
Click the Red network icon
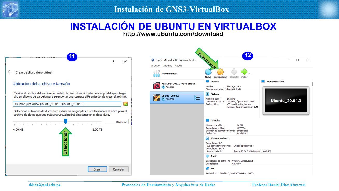coord(208,169)
